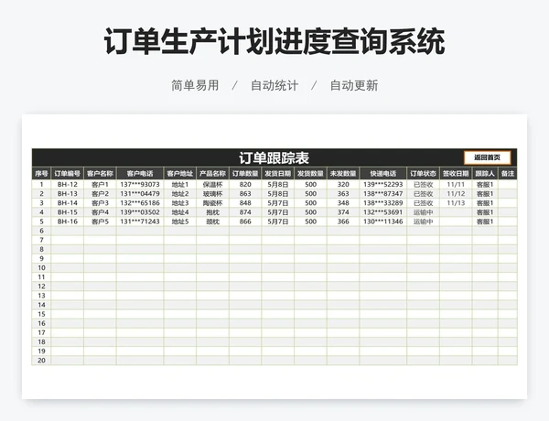The width and height of the screenshot is (549, 421).
Task: Click phone cell 139***03502
Action: 140,212
